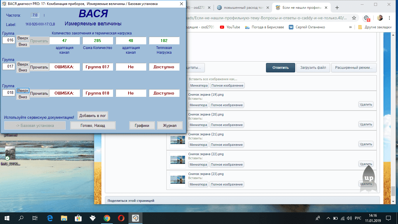Click thumbnail of Снимок экрана (22).png
Screen dimensions: 398x224
(x=177, y=159)
